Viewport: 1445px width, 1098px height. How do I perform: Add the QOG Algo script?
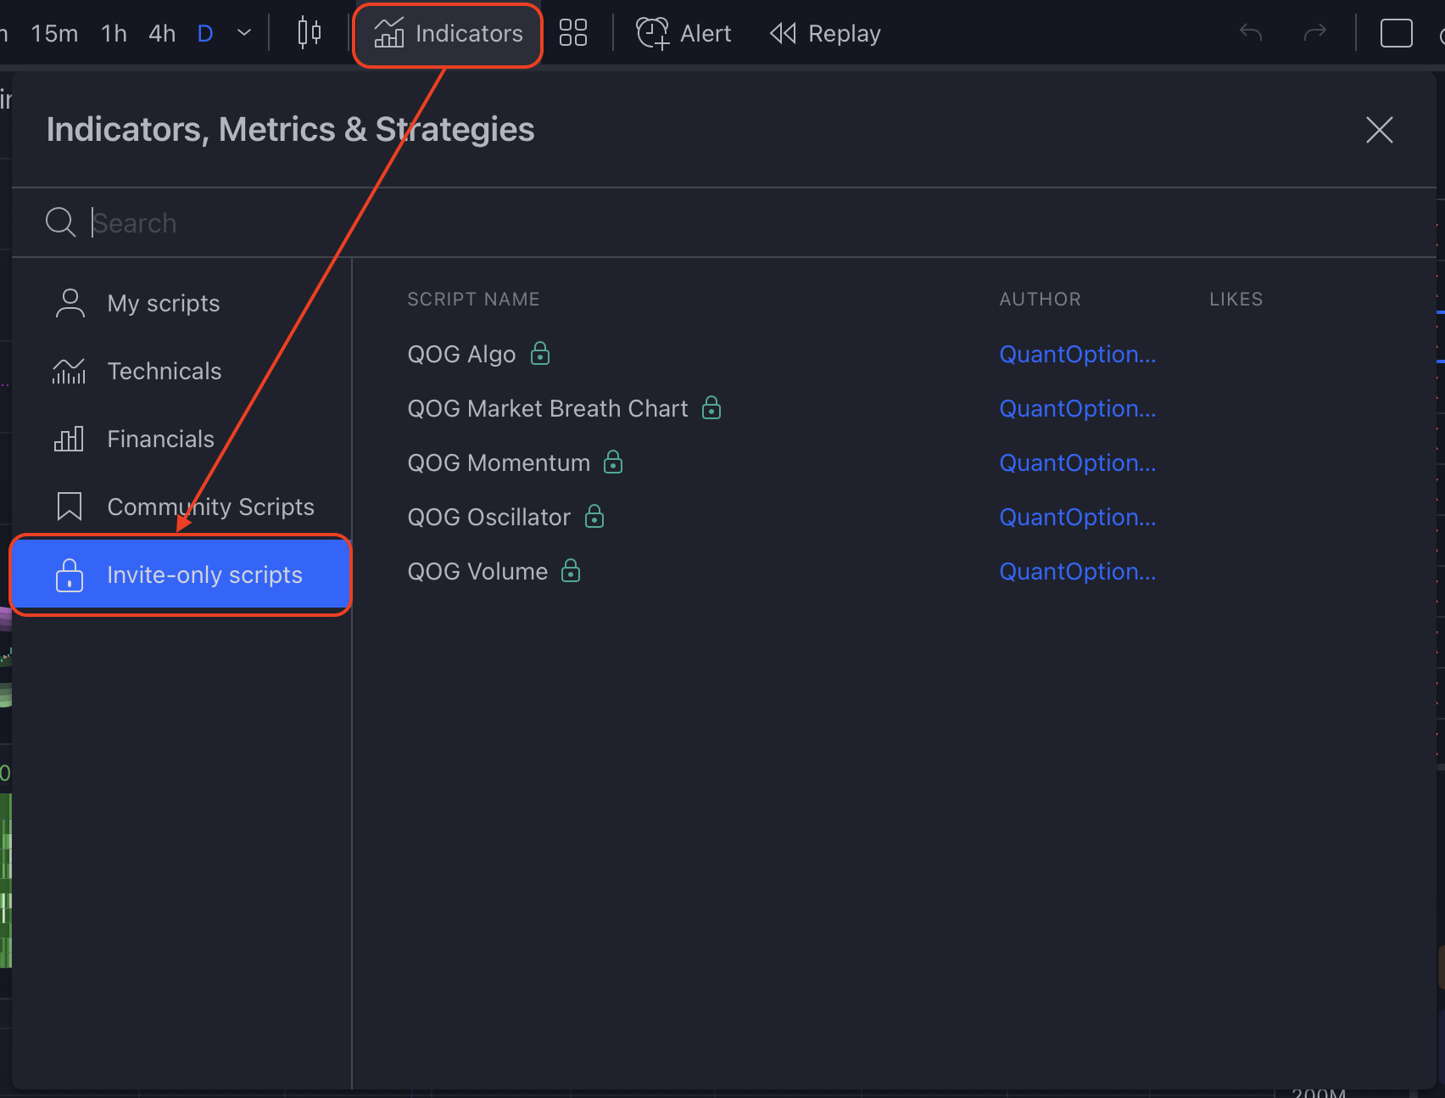tap(462, 355)
